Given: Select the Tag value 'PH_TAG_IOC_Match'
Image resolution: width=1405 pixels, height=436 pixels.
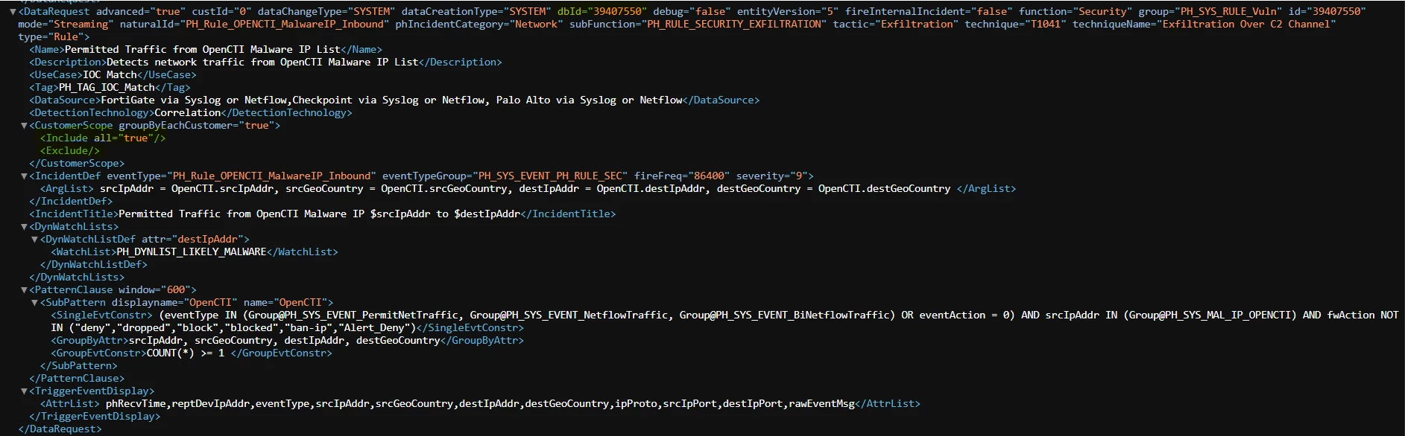Looking at the screenshot, I should (107, 87).
